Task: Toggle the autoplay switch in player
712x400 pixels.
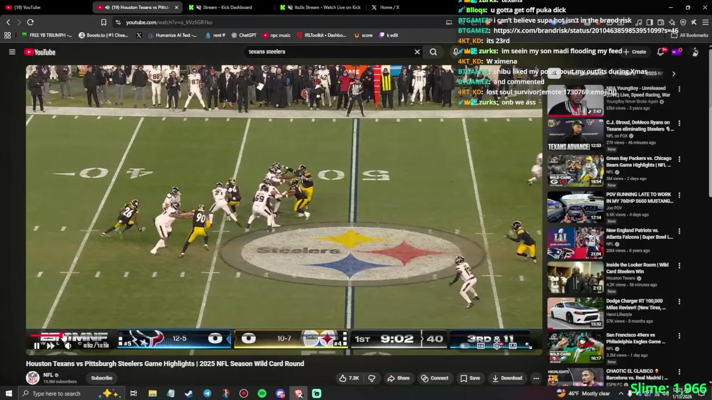Action: [464, 346]
